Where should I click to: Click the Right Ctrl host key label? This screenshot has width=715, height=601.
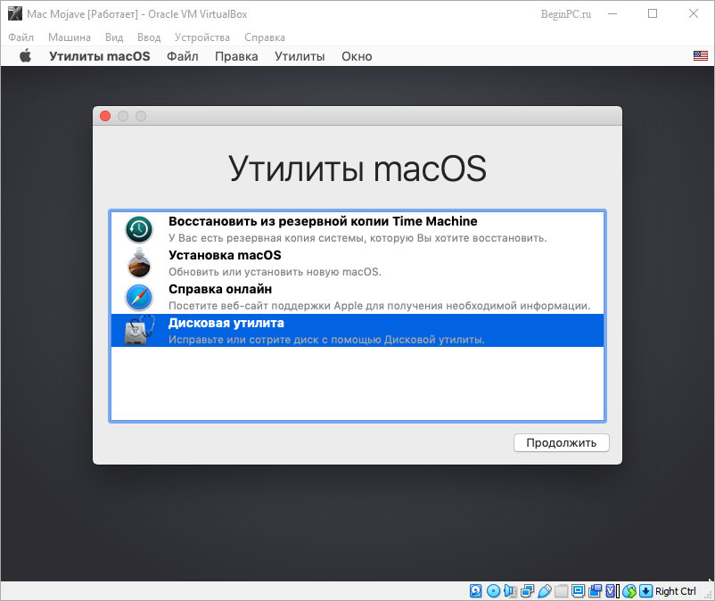(x=676, y=591)
